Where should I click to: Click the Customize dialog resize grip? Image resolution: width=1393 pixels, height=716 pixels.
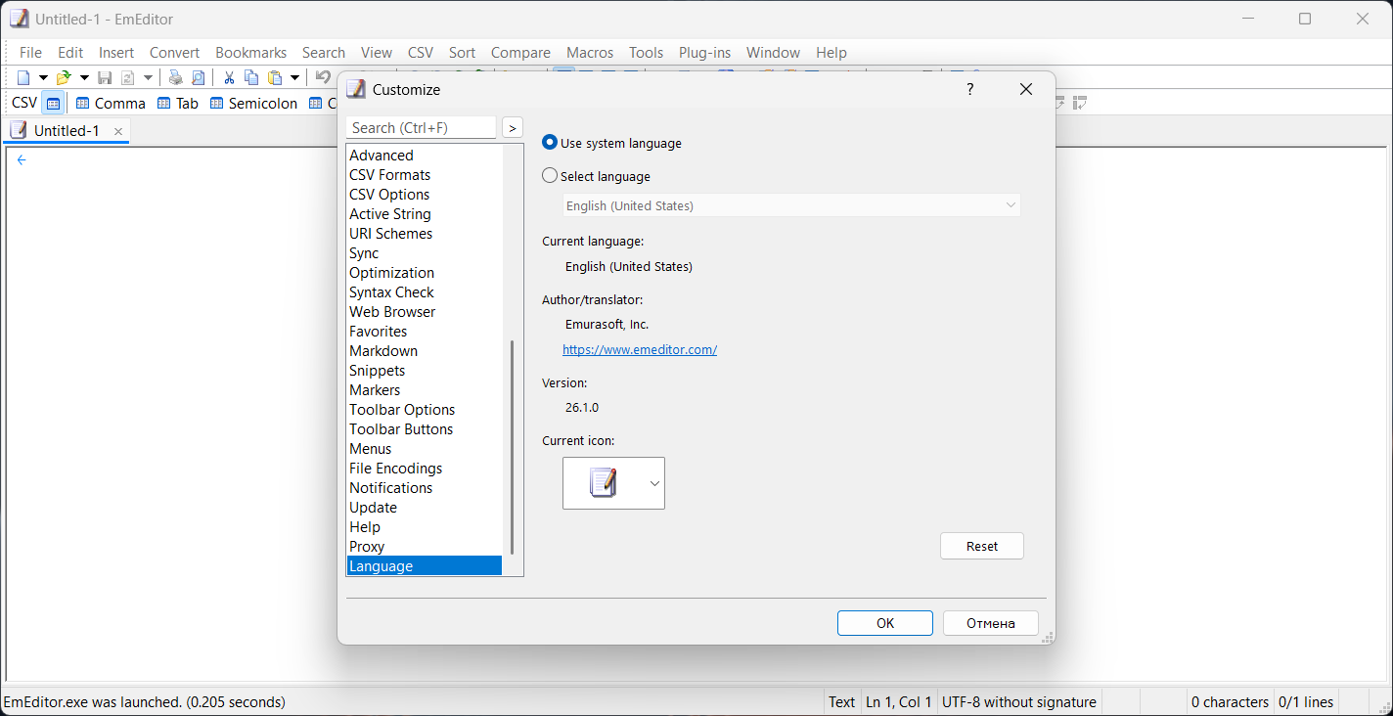point(1048,637)
